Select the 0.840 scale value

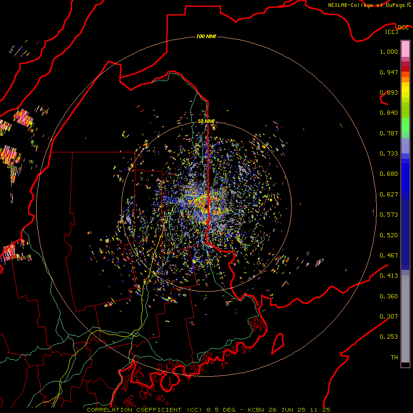[x=389, y=113]
